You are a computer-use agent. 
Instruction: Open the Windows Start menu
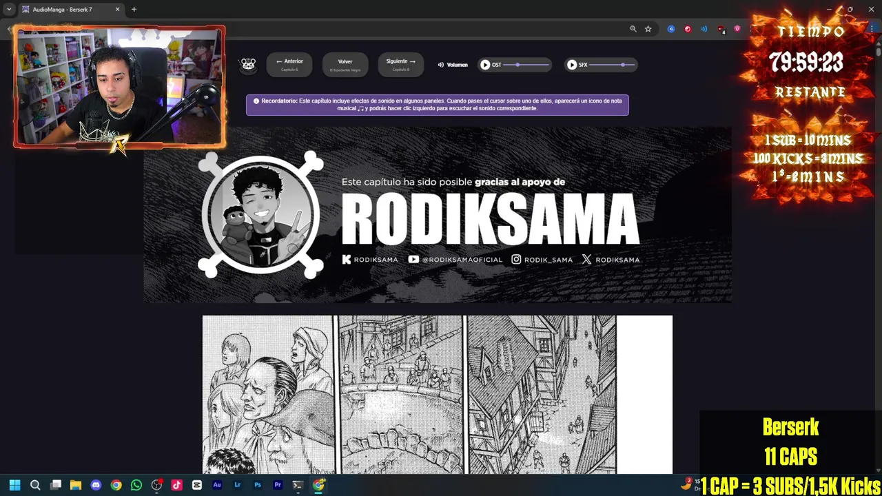coord(15,485)
